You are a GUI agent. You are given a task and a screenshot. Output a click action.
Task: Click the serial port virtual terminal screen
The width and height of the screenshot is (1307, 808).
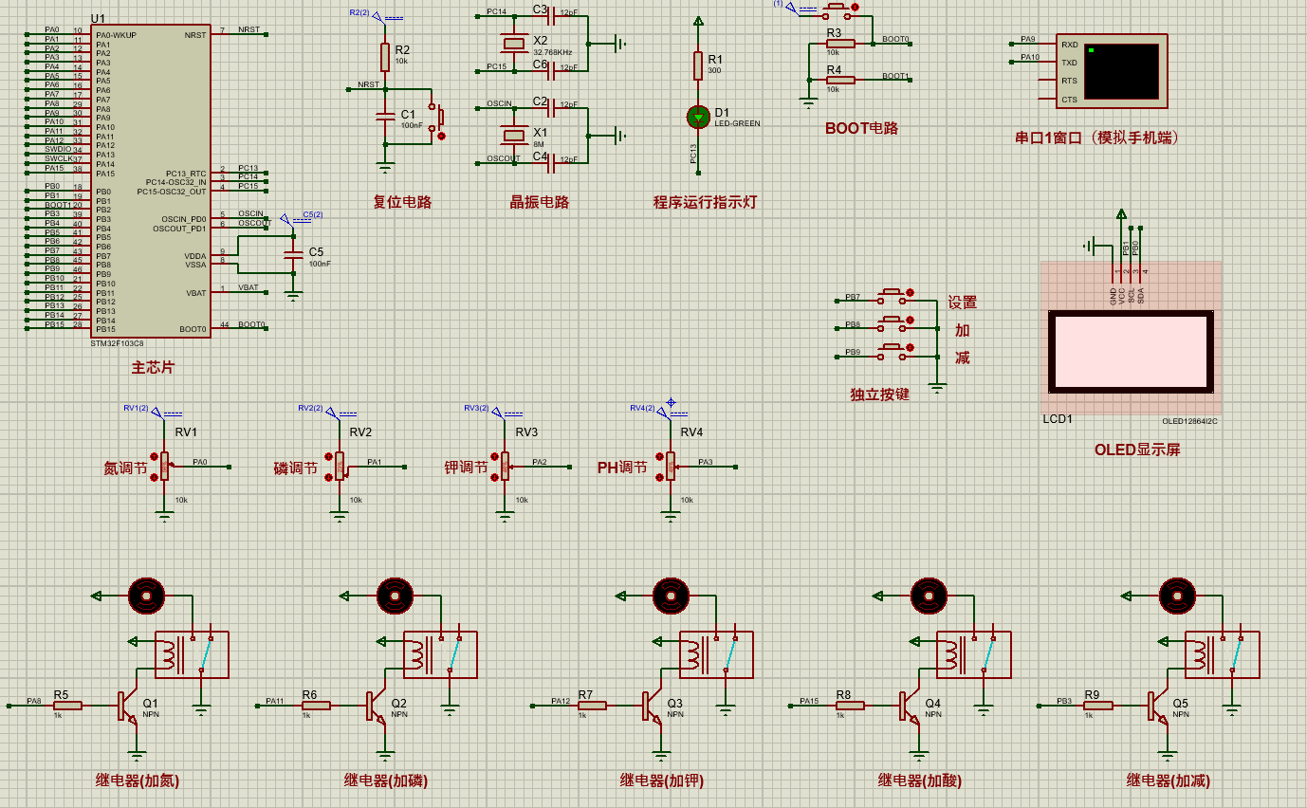(x=1121, y=71)
